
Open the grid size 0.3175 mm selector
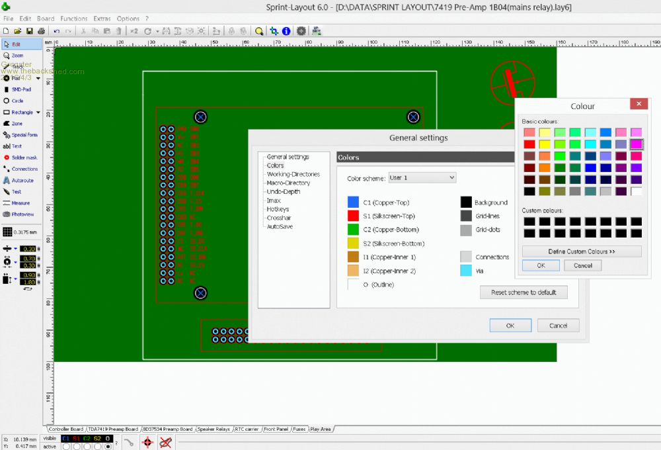pyautogui.click(x=21, y=232)
